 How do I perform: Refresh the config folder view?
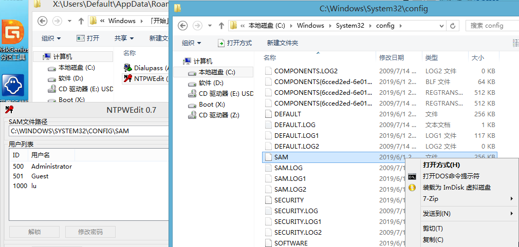click(453, 26)
